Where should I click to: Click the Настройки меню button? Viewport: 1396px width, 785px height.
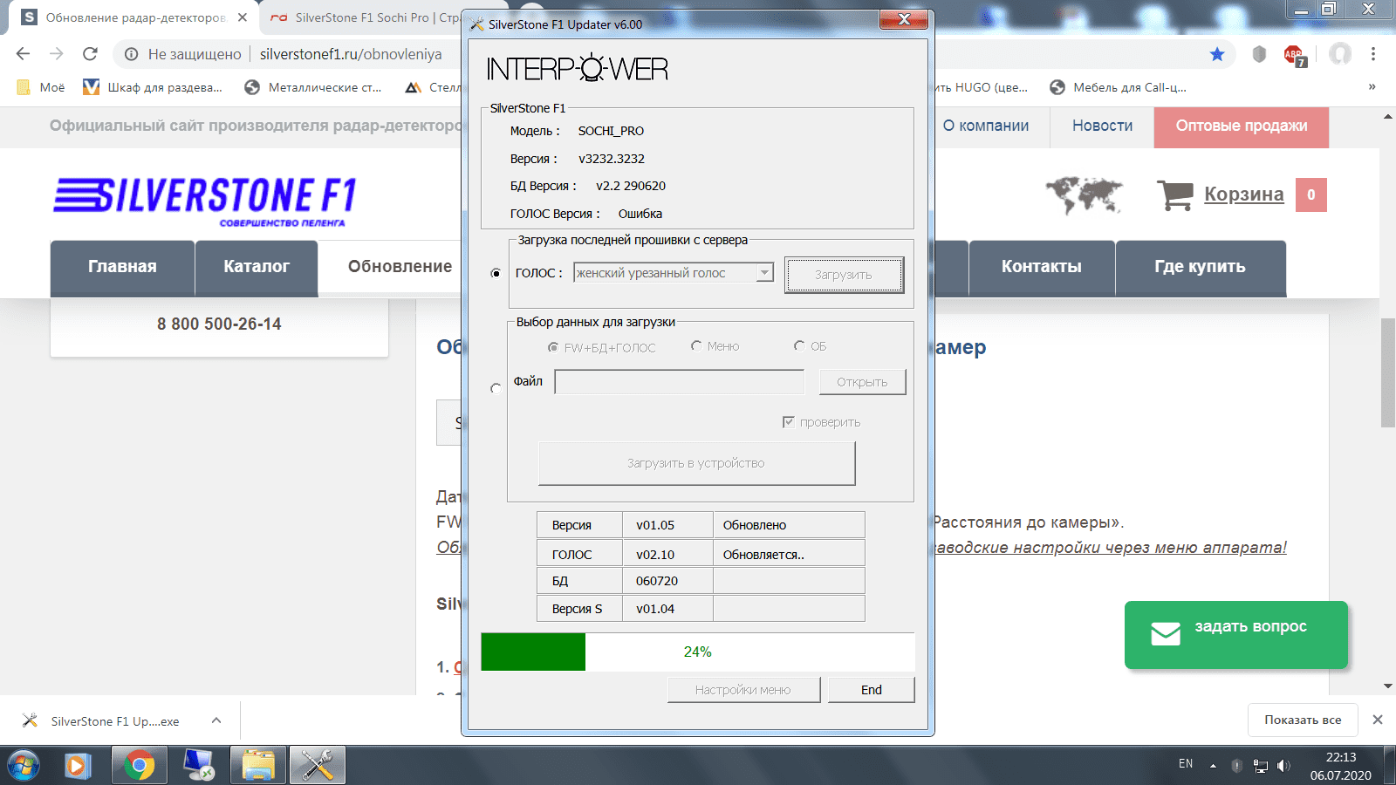[743, 690]
